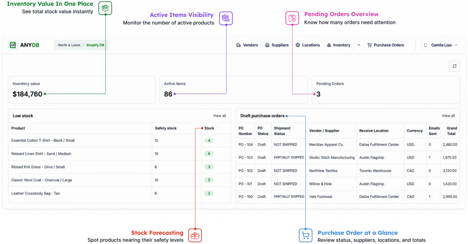Click the refresh dashboard icon button
This screenshot has width=468, height=244.
[x=454, y=66]
